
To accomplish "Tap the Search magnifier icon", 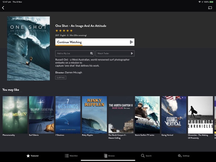I will coord(143,156).
